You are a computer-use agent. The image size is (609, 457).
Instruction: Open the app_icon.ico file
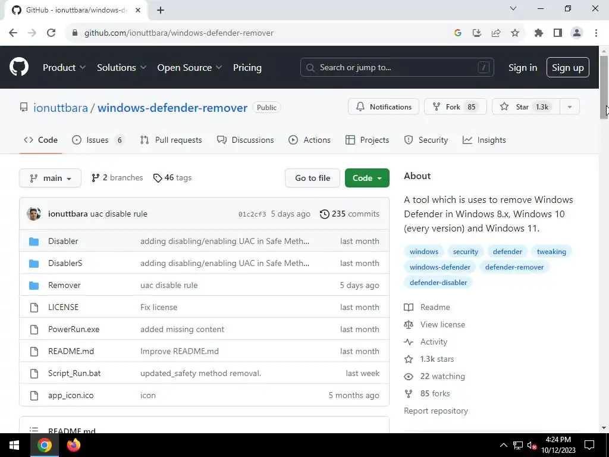71,395
